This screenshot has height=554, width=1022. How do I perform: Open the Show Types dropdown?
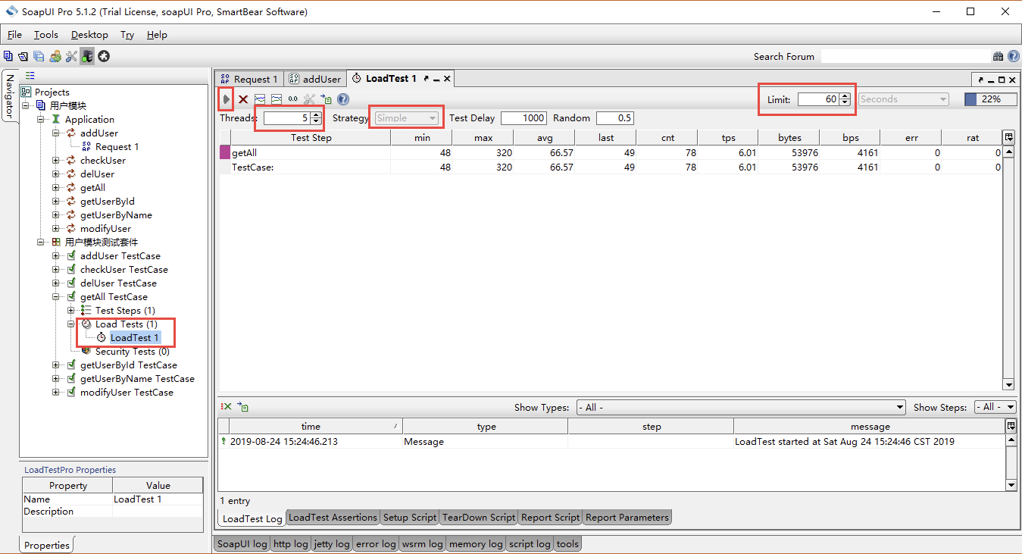[741, 407]
